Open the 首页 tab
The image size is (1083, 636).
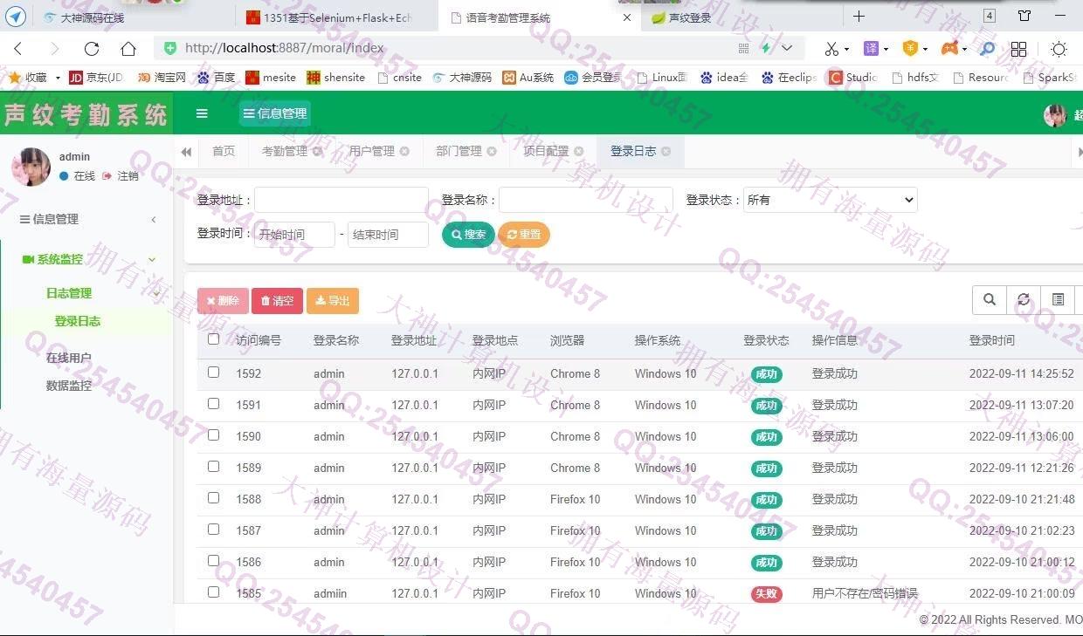coord(224,152)
